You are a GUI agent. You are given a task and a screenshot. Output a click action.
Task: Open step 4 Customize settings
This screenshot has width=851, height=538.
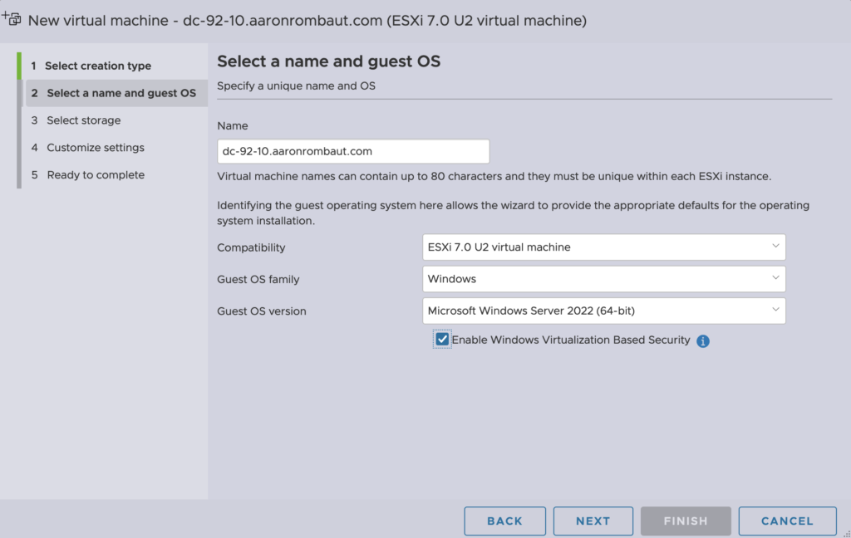coord(95,148)
